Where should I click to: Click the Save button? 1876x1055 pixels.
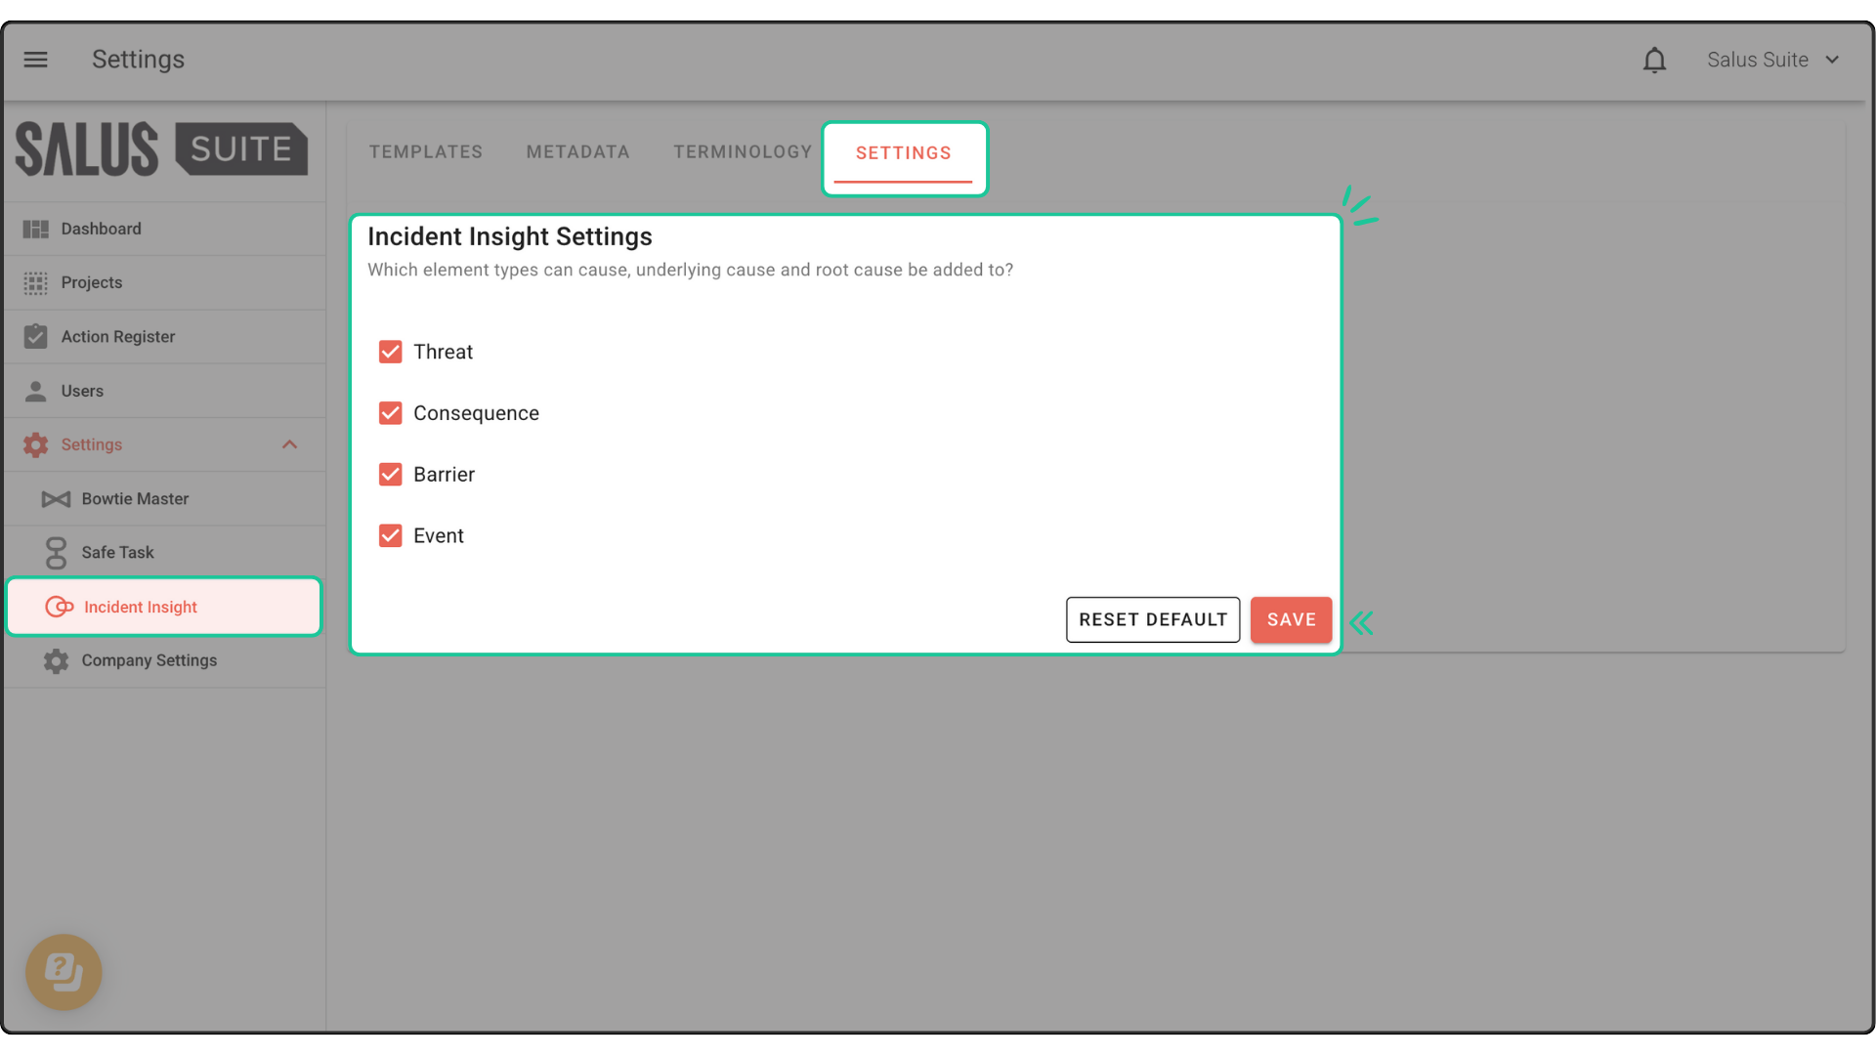point(1291,620)
